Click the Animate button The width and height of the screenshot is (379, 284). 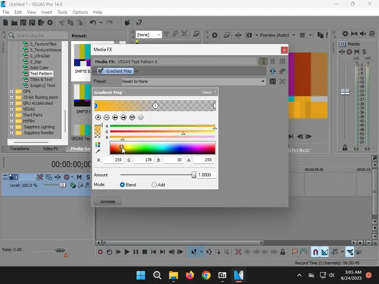tap(108, 202)
